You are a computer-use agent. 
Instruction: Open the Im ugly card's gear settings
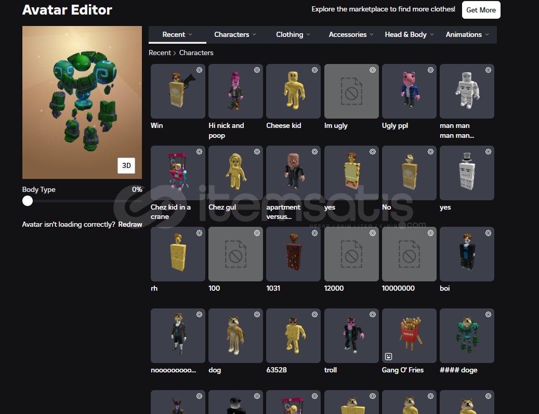point(373,70)
